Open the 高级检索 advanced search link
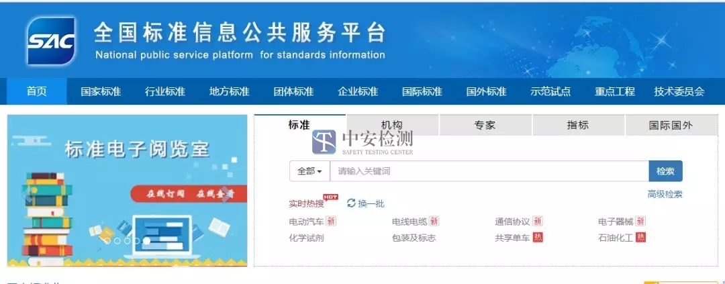Image resolution: width=725 pixels, height=284 pixels. (x=665, y=194)
